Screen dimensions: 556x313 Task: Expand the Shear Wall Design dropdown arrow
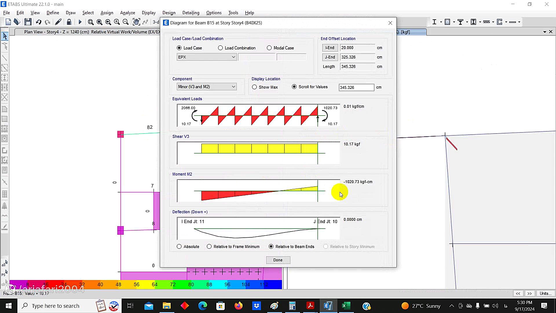click(506, 22)
